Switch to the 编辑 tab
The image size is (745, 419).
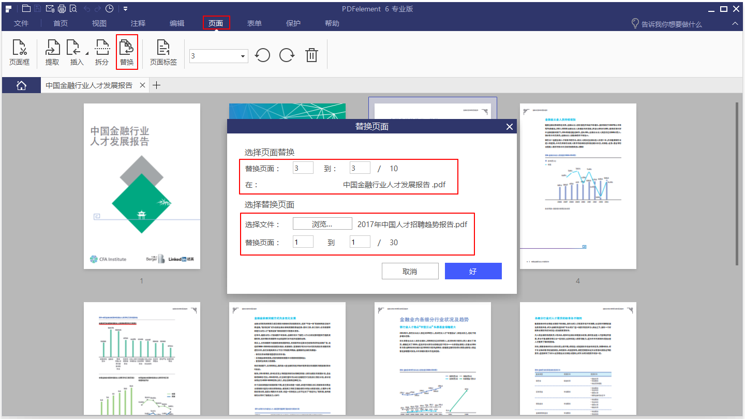(x=177, y=23)
